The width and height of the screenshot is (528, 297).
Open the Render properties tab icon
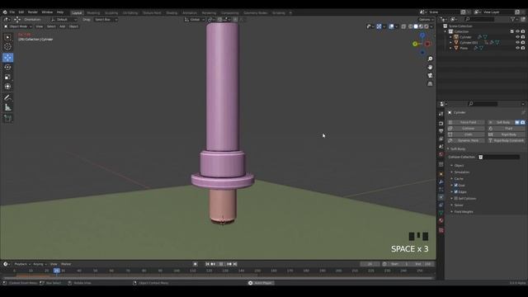(441, 124)
